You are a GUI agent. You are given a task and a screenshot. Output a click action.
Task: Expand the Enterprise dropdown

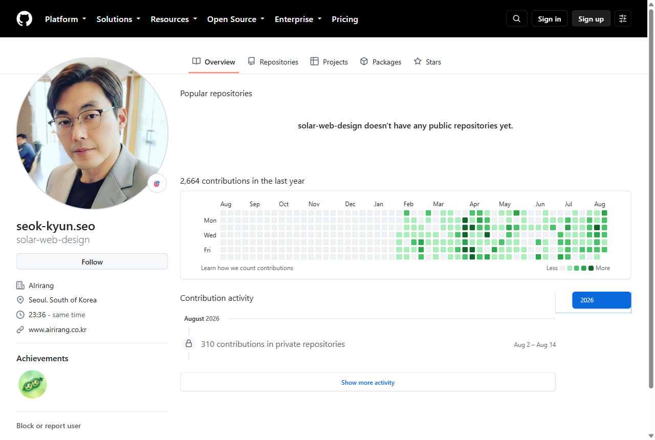[298, 19]
